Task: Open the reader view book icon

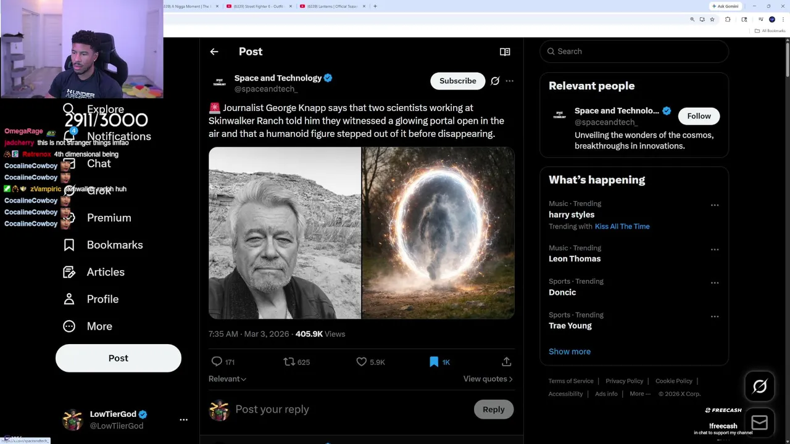Action: click(x=505, y=52)
